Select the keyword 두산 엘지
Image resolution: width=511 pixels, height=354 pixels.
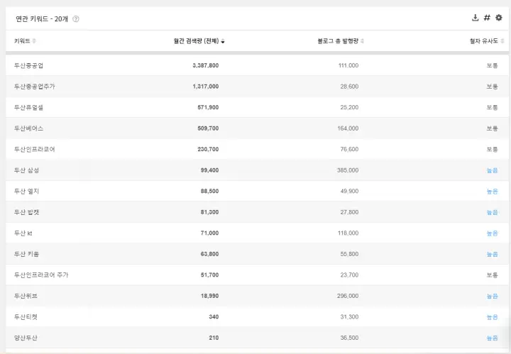[x=26, y=191]
